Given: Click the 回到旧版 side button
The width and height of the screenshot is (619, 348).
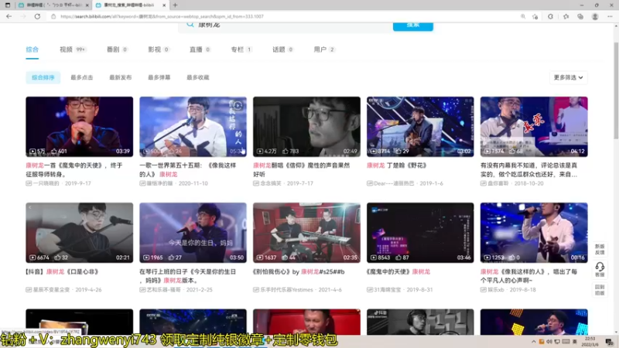Looking at the screenshot, I should (x=600, y=290).
